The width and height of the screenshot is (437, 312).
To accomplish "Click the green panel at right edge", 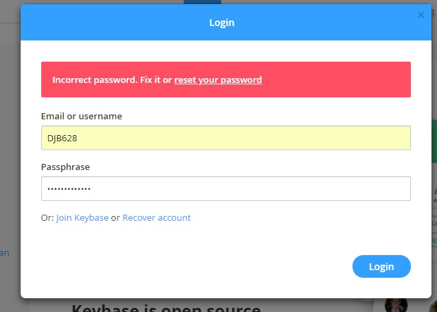I will pos(434,141).
